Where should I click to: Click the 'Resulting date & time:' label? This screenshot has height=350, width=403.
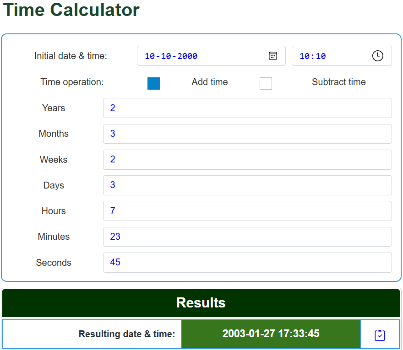click(127, 334)
